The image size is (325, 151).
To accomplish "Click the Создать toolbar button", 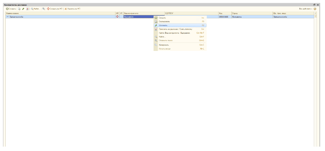I will [x=11, y=9].
